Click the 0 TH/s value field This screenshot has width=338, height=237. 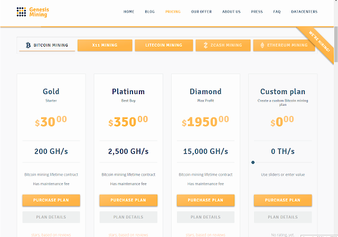pyautogui.click(x=283, y=151)
